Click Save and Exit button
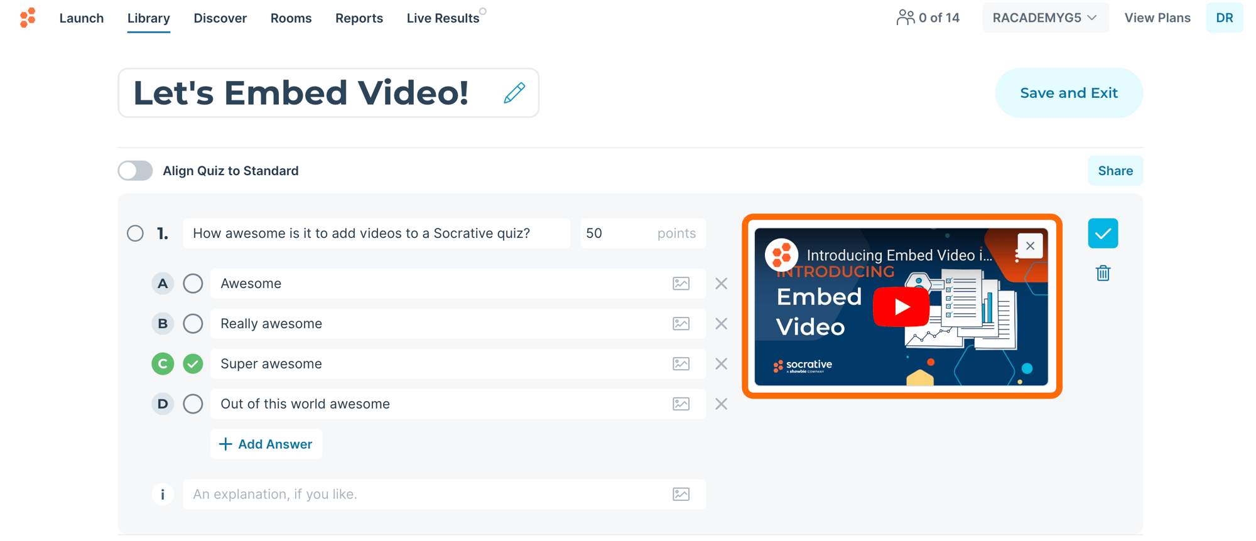Image resolution: width=1256 pixels, height=541 pixels. pyautogui.click(x=1069, y=93)
